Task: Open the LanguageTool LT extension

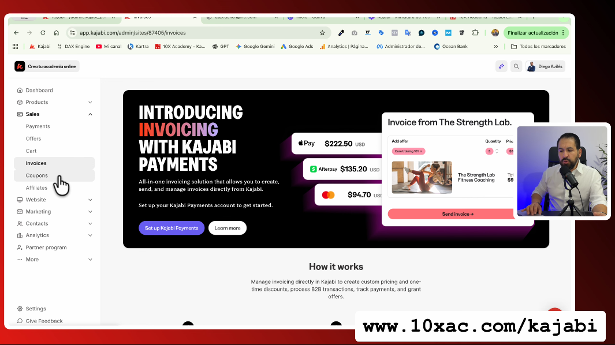Action: click(x=367, y=33)
